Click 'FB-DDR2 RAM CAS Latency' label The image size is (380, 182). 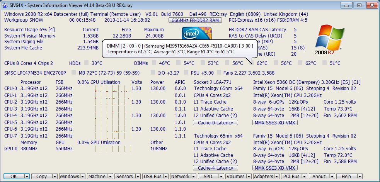click(257, 30)
